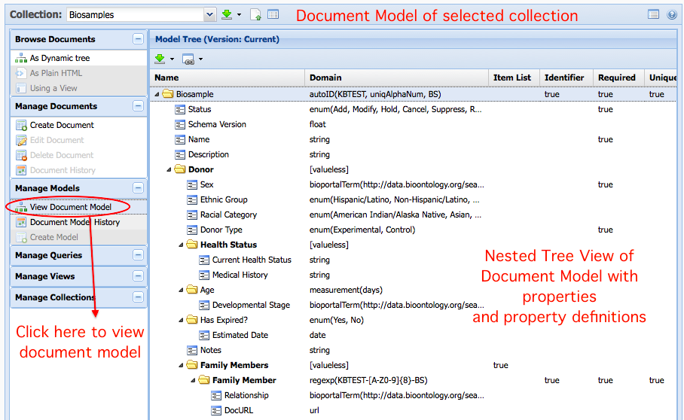Open the dropdown arrow beside link toolbar icon
The width and height of the screenshot is (684, 420).
[x=200, y=59]
